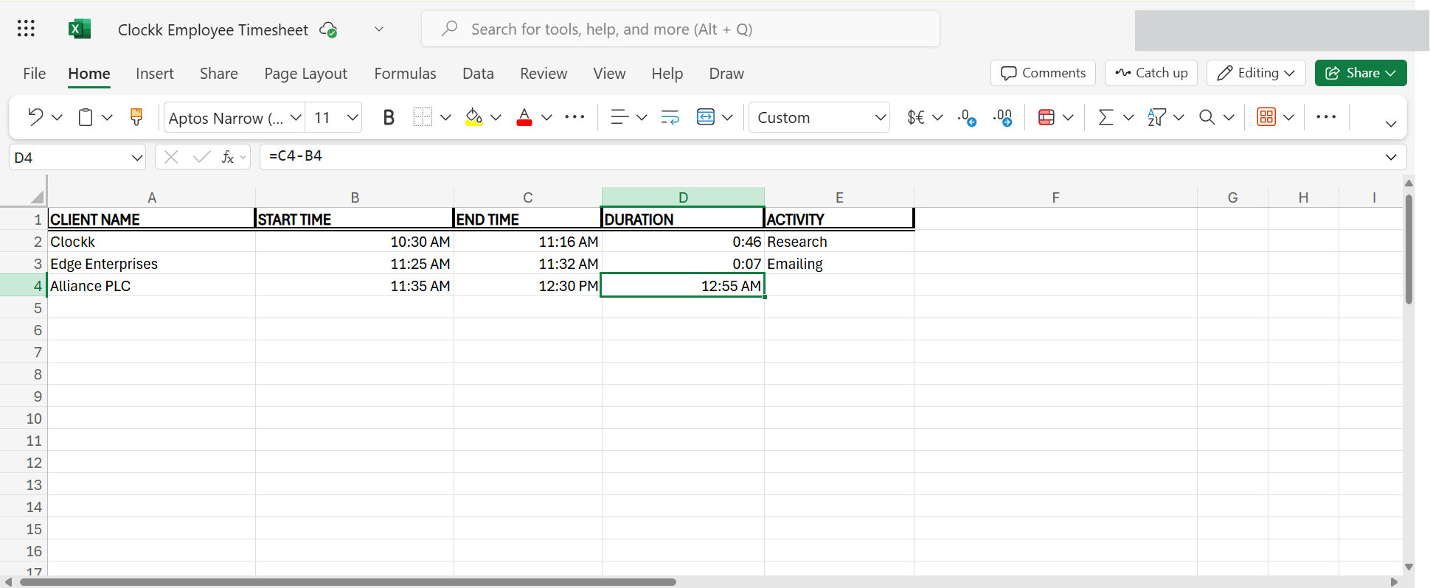The height and width of the screenshot is (588, 1430).
Task: Open the document title dropdown chevron
Action: click(x=379, y=29)
